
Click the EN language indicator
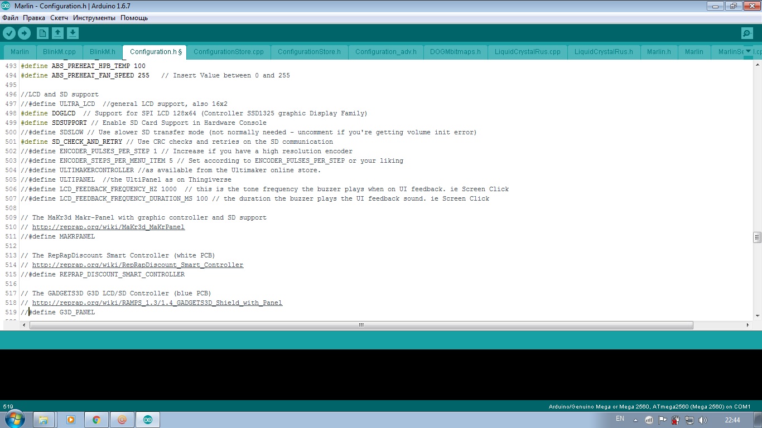click(620, 419)
